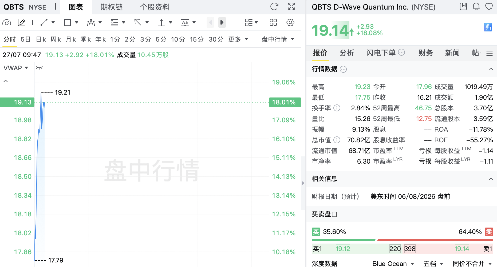Select the horizontal levels drawing tool
The width and height of the screenshot is (497, 267).
click(x=115, y=23)
